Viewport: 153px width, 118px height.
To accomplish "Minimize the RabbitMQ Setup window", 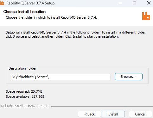I will coord(120,3).
